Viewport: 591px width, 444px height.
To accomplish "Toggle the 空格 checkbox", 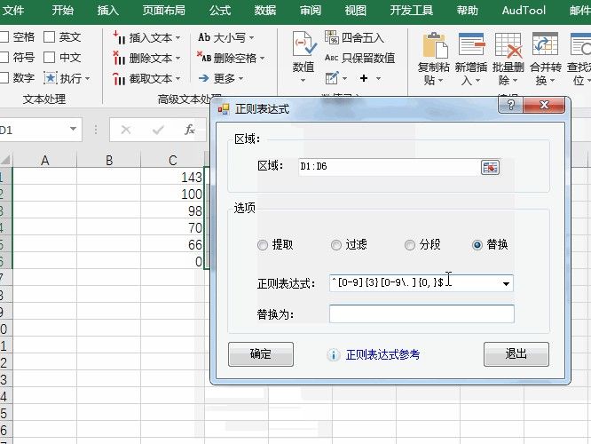I will point(4,37).
